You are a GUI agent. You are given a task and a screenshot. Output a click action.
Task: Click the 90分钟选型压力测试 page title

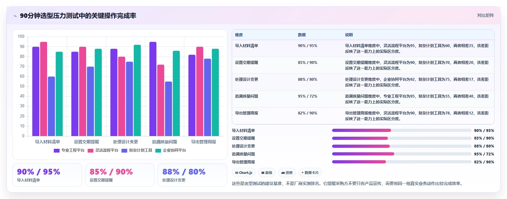(x=78, y=16)
